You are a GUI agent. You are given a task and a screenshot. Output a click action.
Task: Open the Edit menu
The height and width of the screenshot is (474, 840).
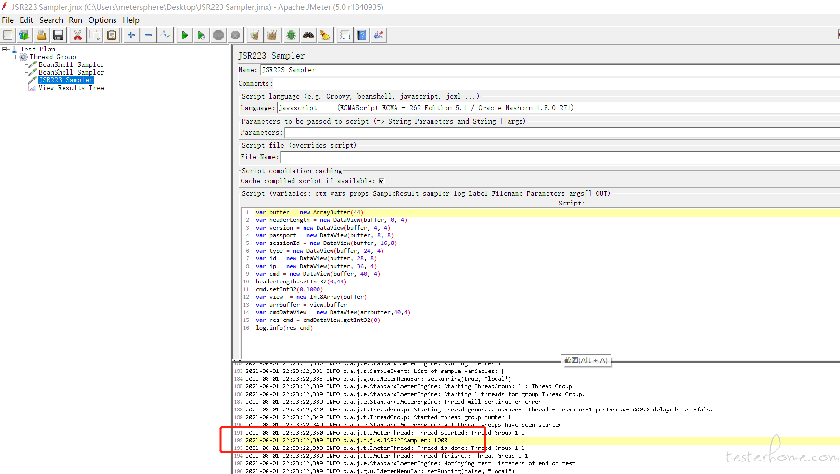pyautogui.click(x=26, y=20)
